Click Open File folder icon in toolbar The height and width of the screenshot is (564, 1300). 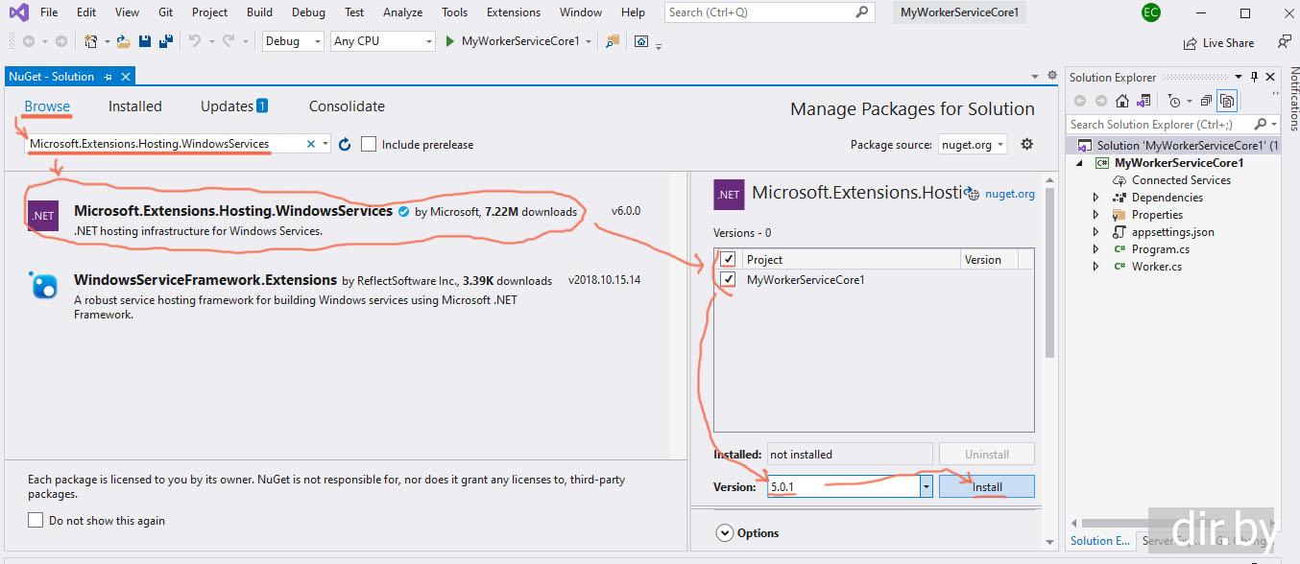click(123, 41)
